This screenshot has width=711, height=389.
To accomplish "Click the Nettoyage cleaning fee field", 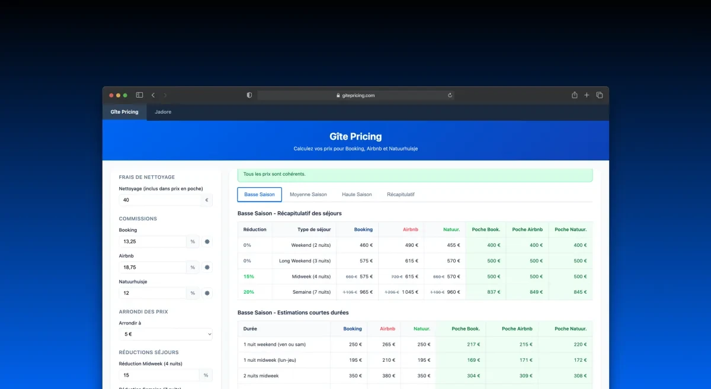I will coord(161,200).
